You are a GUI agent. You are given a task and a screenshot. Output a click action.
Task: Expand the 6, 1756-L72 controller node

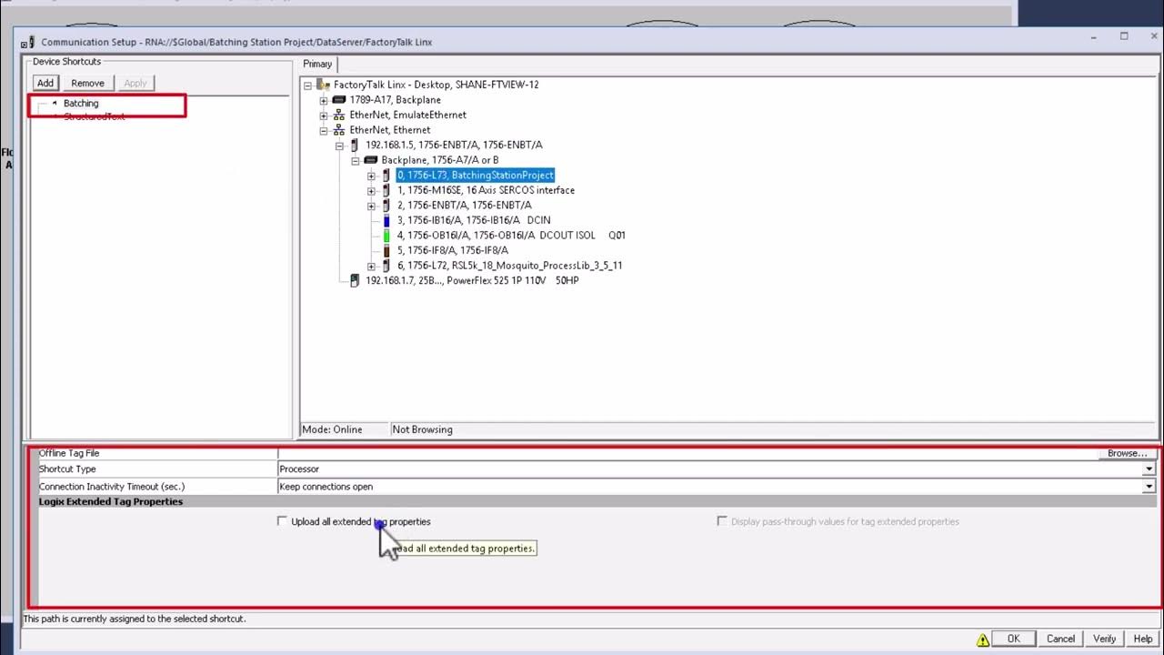point(371,266)
